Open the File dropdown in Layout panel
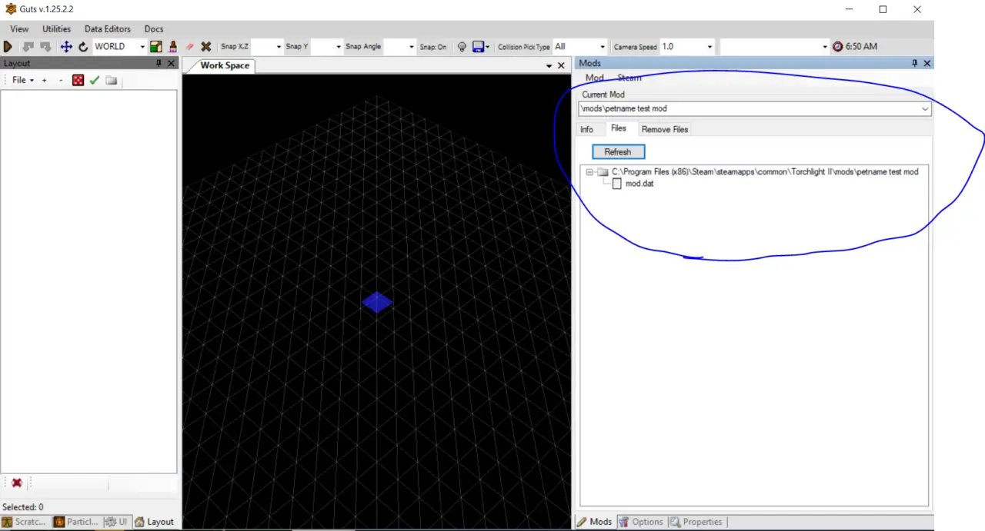The height and width of the screenshot is (531, 985). [22, 80]
